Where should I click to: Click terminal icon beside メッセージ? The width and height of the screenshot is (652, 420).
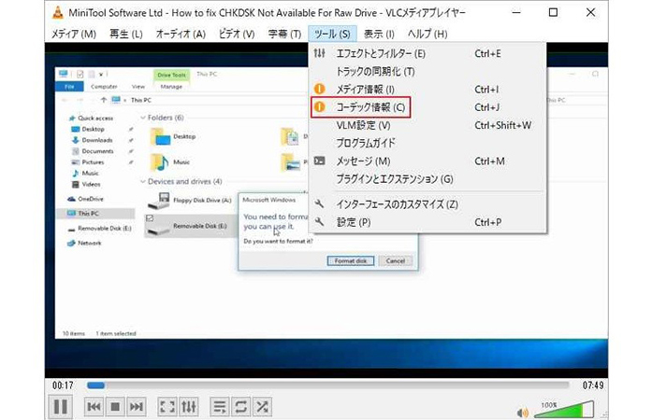pyautogui.click(x=319, y=161)
